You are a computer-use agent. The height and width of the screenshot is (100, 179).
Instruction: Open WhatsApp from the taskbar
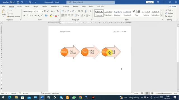point(74,97)
